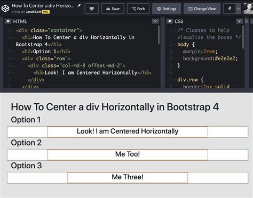Click Option 3 heading in preview

pos(26,166)
